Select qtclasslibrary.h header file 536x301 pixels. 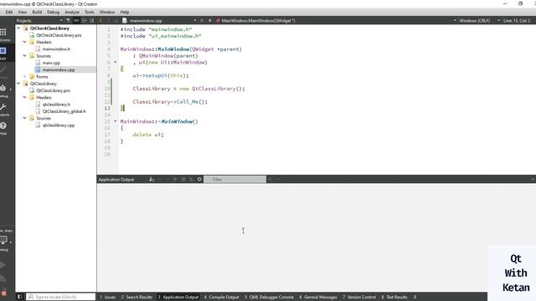coord(56,105)
